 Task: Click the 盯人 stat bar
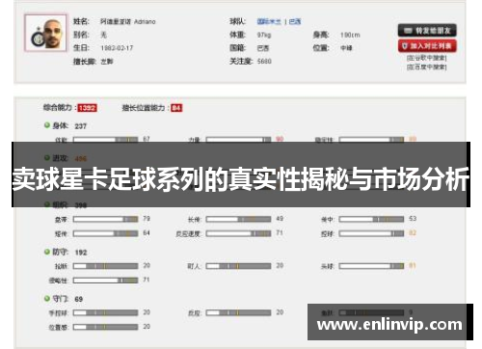pyautogui.click(x=238, y=266)
